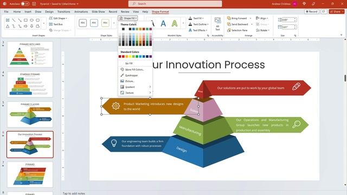347x195 pixels.
Task: Pick the right block arrow shape
Action: point(25,26)
